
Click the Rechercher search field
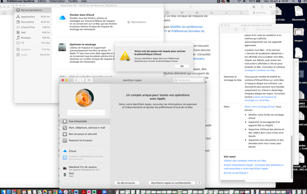point(188,80)
